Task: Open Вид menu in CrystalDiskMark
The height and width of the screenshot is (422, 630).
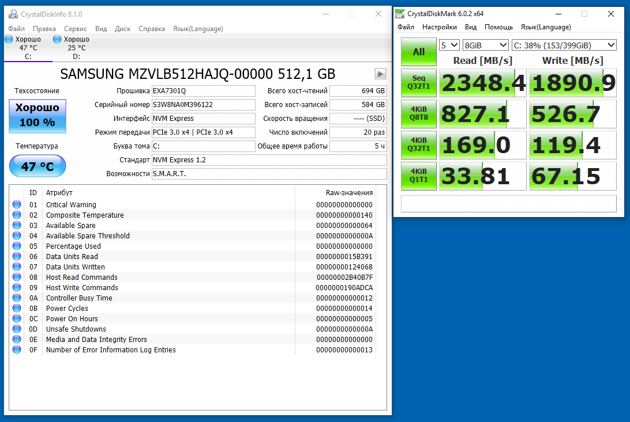Action: pyautogui.click(x=471, y=27)
